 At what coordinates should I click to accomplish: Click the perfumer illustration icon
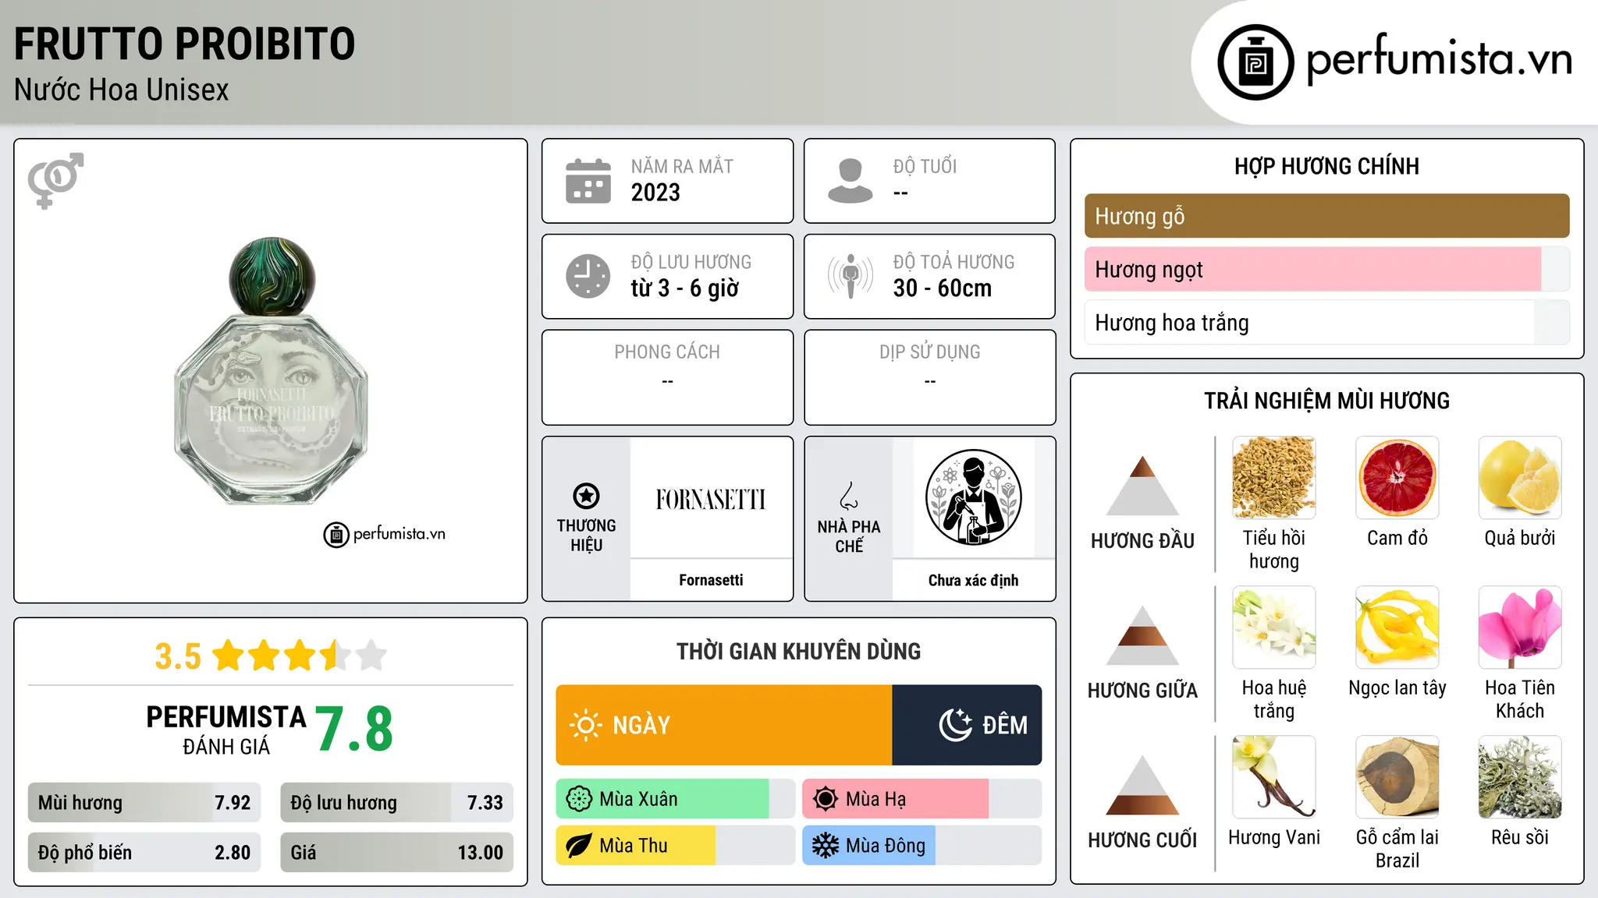[x=973, y=497]
